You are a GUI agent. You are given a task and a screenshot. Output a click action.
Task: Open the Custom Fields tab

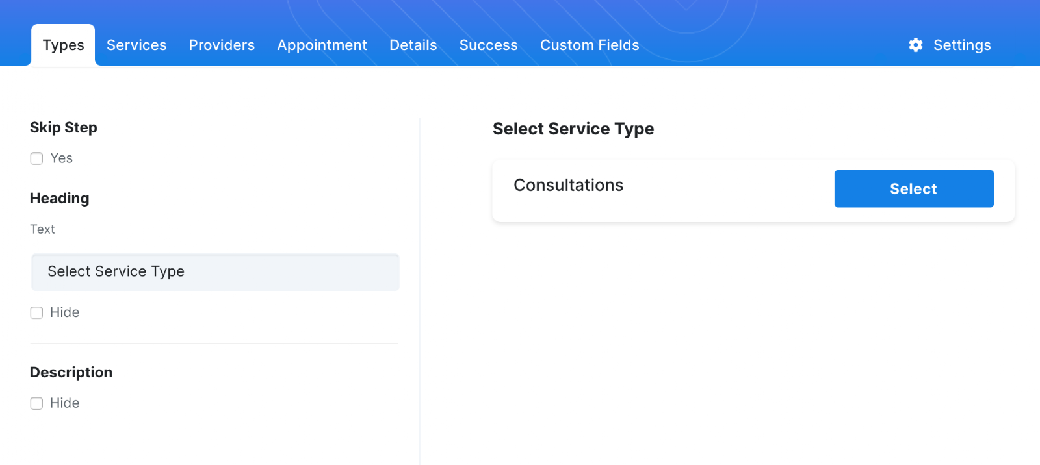click(x=590, y=45)
